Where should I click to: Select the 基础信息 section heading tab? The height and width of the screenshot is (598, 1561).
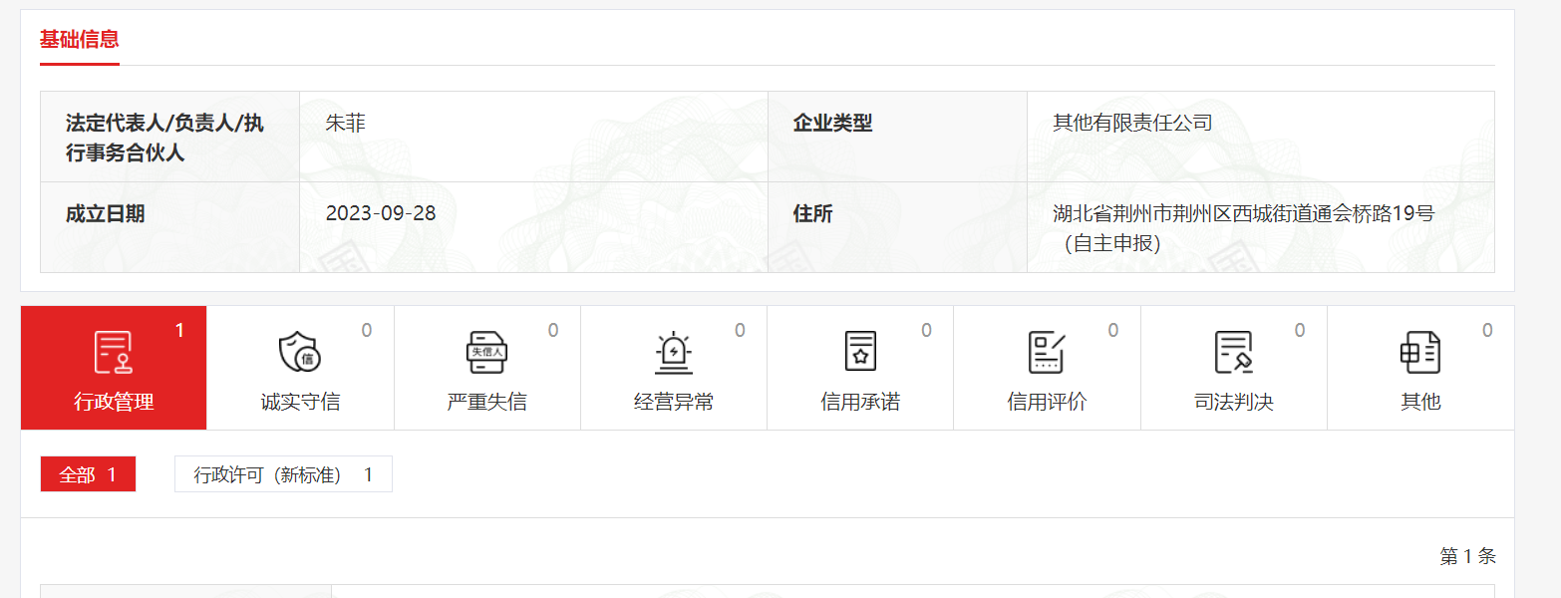pos(80,40)
